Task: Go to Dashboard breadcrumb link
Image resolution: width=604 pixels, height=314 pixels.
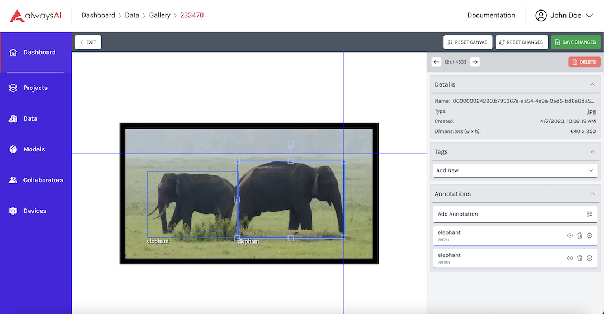Action: click(98, 16)
